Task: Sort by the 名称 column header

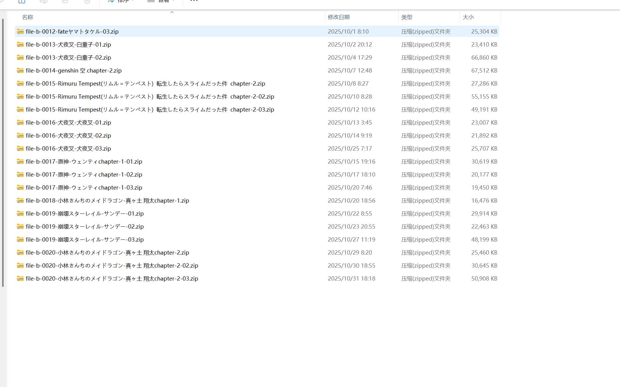Action: click(28, 17)
